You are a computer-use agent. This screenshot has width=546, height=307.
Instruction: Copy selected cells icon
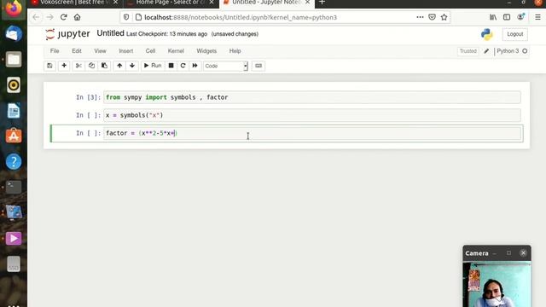pyautogui.click(x=91, y=66)
